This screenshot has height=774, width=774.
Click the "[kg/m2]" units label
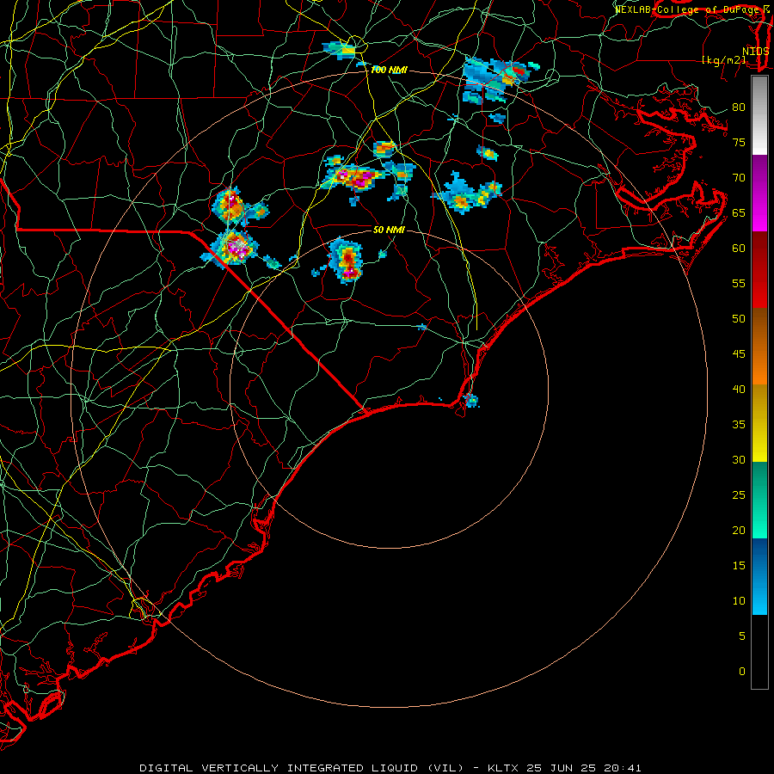(x=723, y=60)
